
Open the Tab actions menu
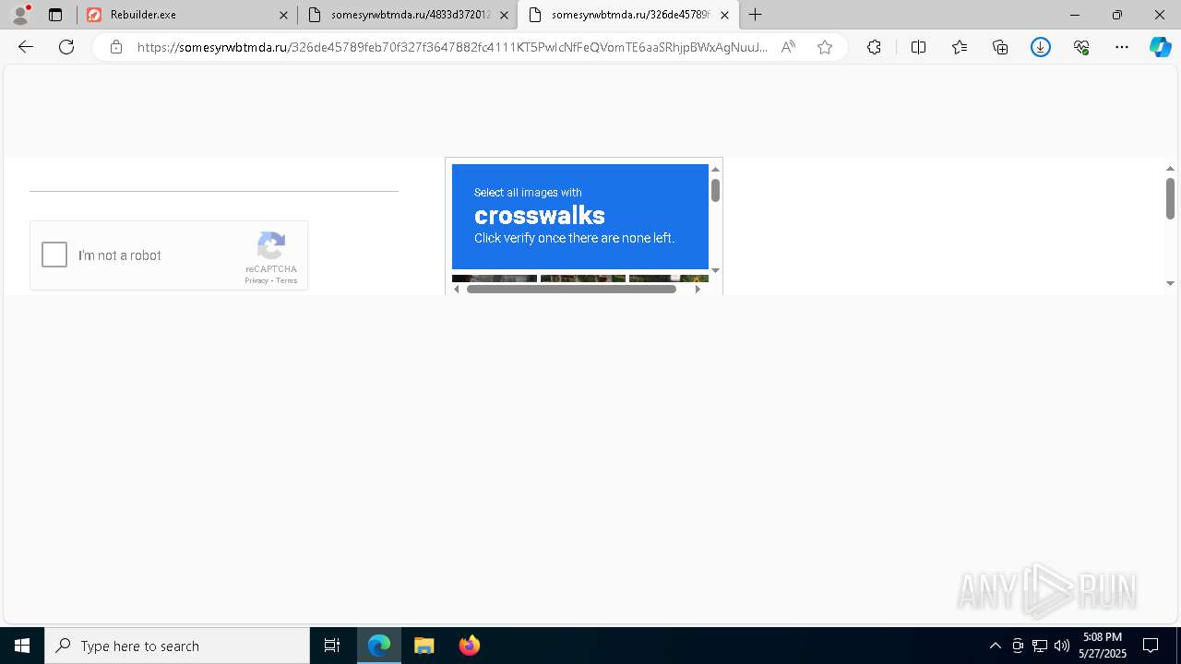[x=55, y=15]
